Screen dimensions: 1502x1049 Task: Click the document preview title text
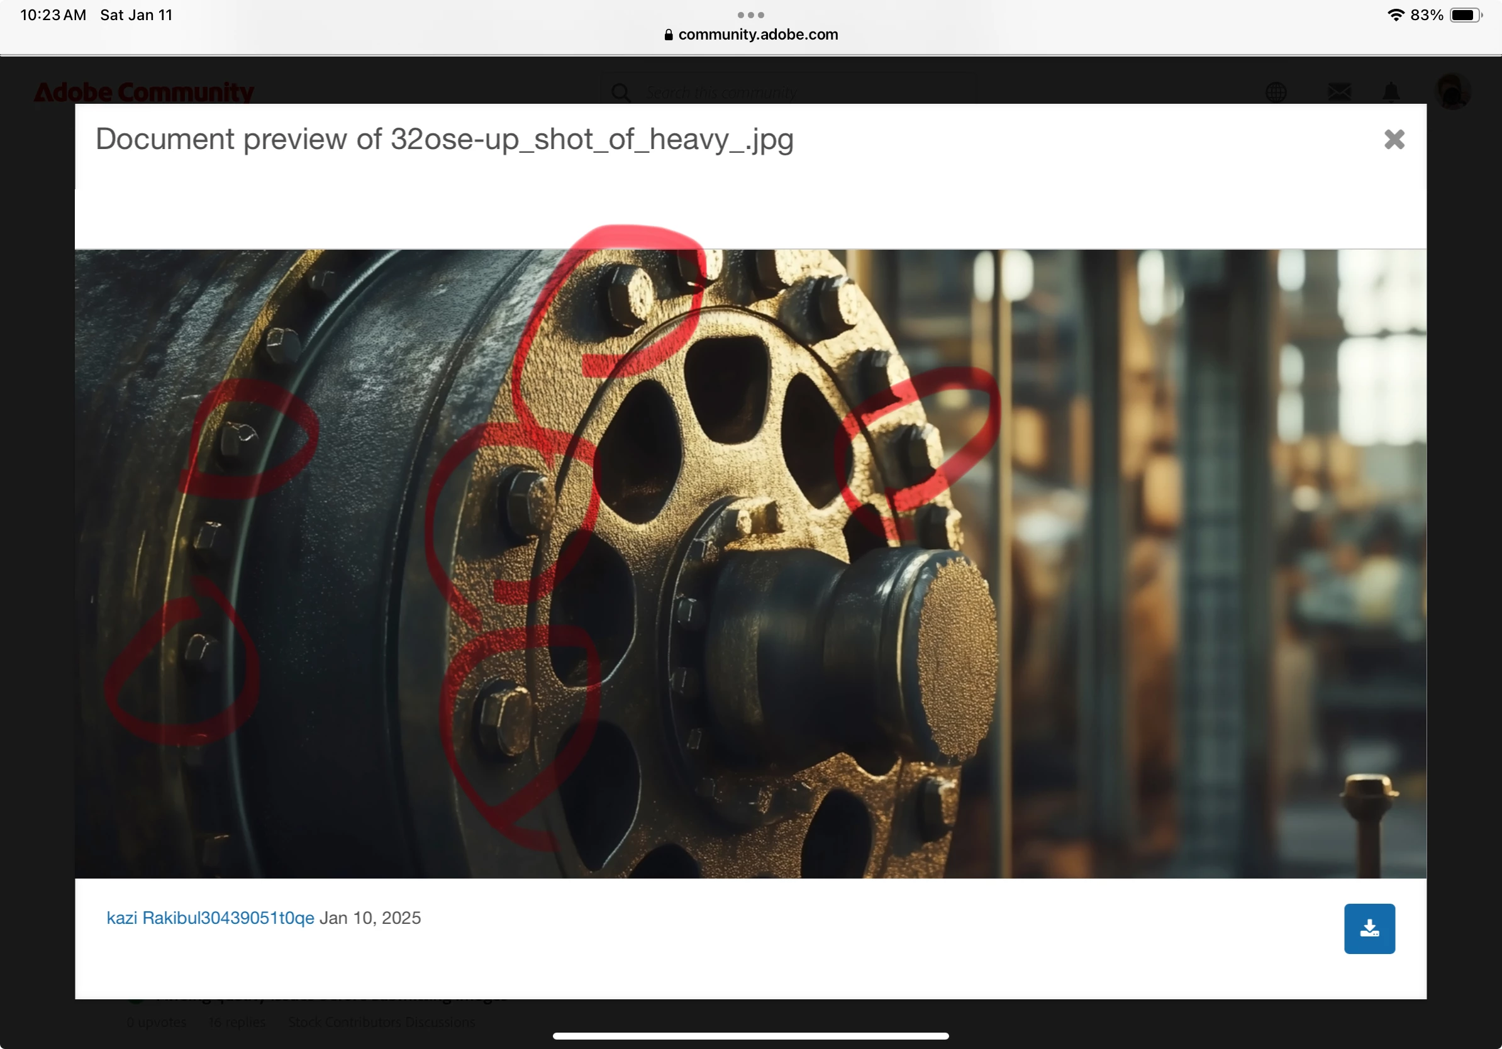click(444, 139)
